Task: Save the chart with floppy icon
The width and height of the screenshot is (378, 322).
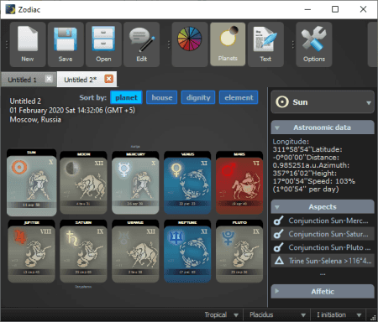Action: point(66,44)
